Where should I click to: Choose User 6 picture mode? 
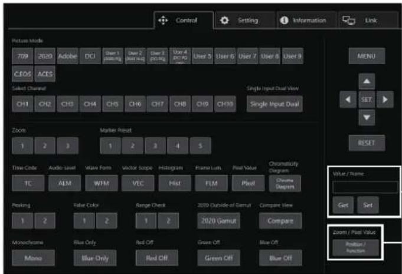pos(225,56)
